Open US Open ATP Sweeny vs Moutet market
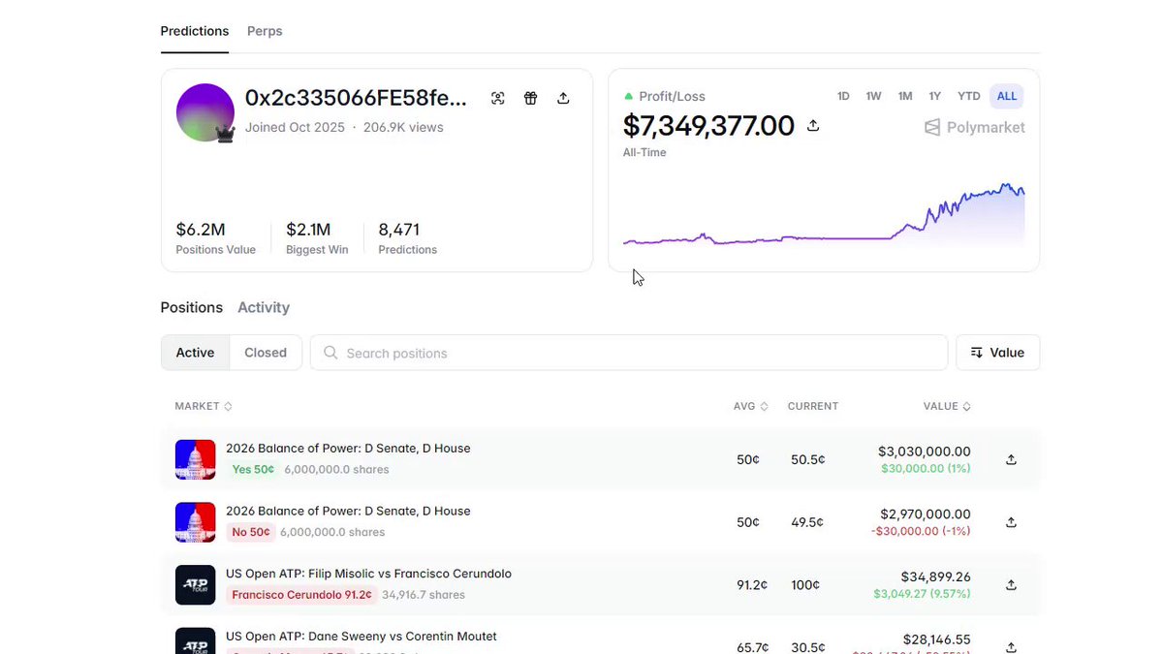1163x654 pixels. pyautogui.click(x=361, y=637)
